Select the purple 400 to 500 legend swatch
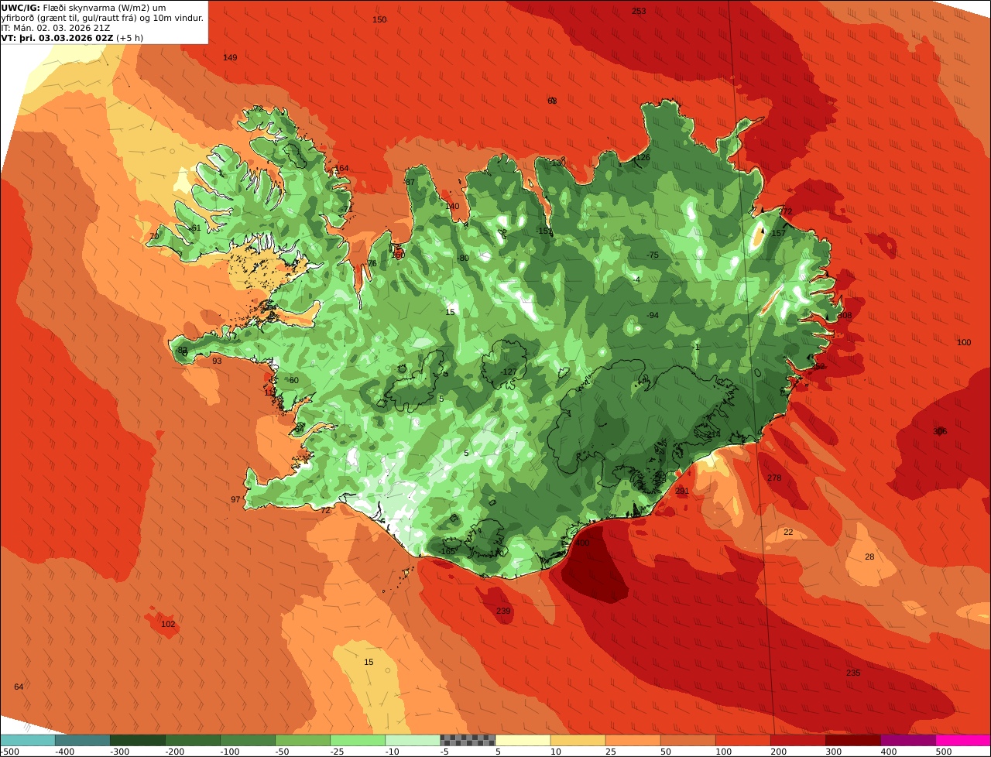Image resolution: width=991 pixels, height=757 pixels. [907, 740]
